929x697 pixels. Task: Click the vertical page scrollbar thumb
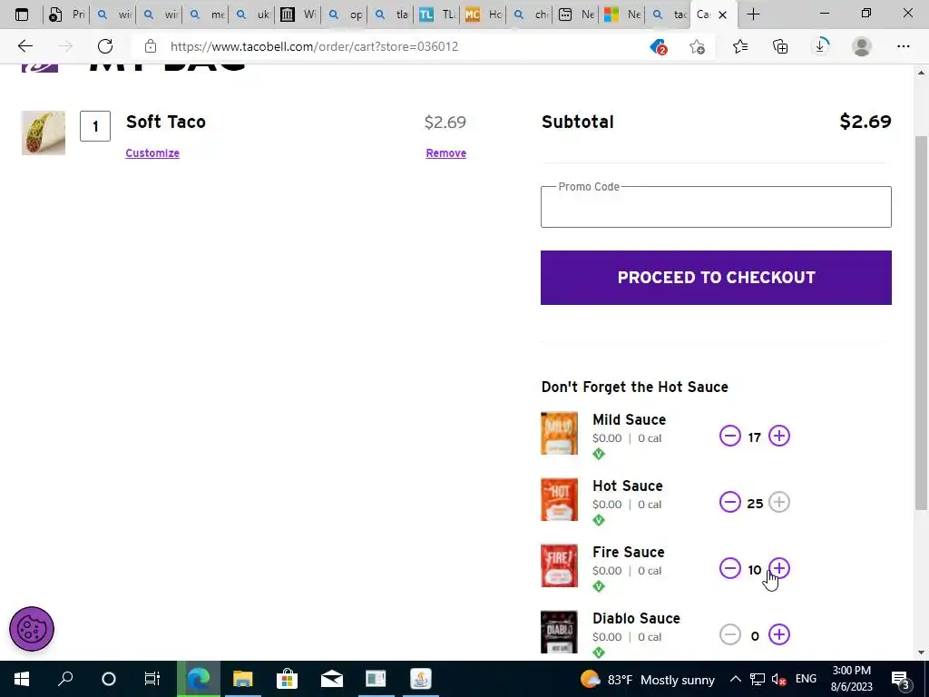[921, 323]
